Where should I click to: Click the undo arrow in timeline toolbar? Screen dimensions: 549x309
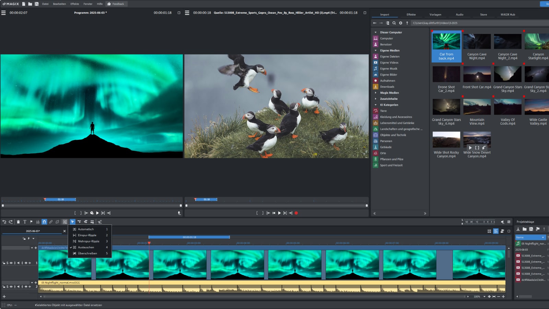point(4,222)
